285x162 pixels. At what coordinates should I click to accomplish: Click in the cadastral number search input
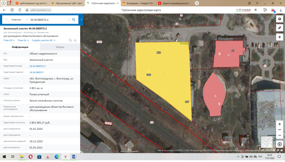(48, 20)
